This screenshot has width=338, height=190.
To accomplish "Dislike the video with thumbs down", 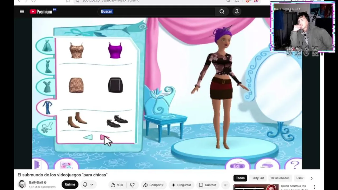I will [x=132, y=185].
